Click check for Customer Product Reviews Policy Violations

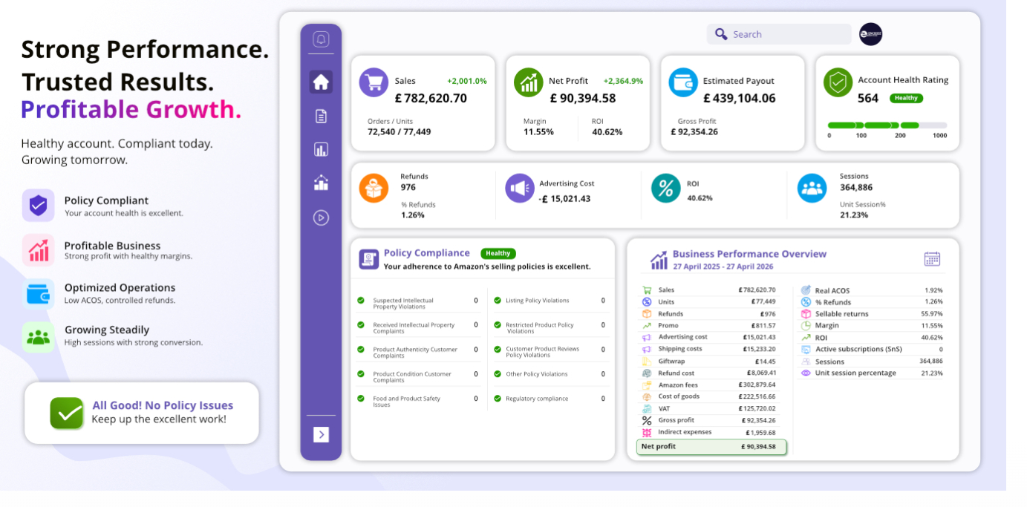click(498, 350)
